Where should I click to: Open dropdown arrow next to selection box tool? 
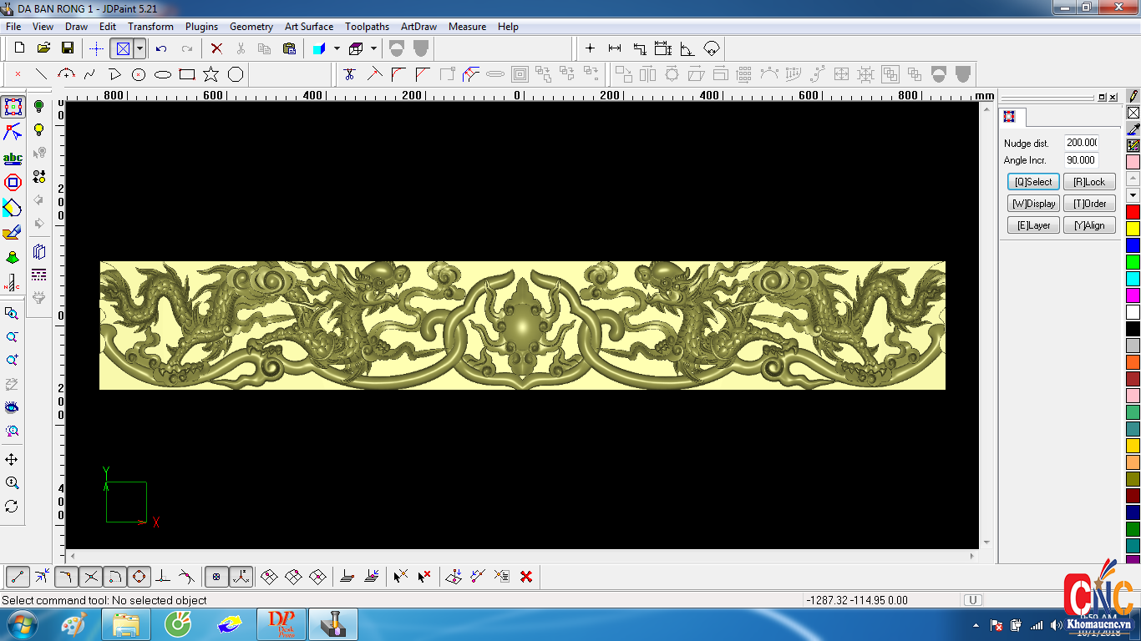(x=139, y=48)
